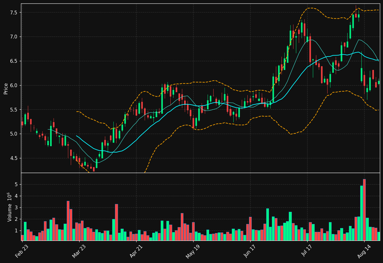Click the tallest red volume bar above 5
This screenshot has width=383, height=263.
[364, 210]
